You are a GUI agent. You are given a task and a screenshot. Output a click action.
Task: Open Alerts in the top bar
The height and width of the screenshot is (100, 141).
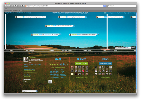point(28,13)
